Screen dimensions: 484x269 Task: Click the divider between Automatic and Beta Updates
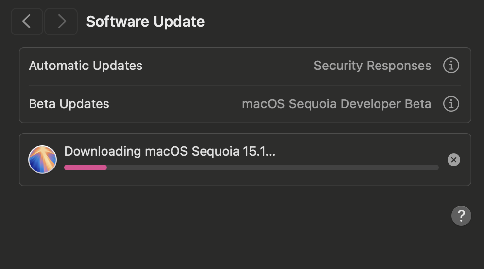click(x=245, y=85)
